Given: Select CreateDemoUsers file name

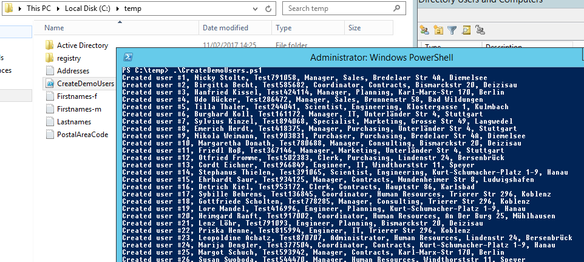Looking at the screenshot, I should 85,83.
